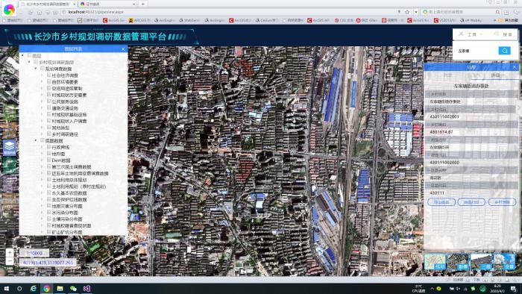Click the 乡村调研 button in result panel

pyautogui.click(x=502, y=202)
